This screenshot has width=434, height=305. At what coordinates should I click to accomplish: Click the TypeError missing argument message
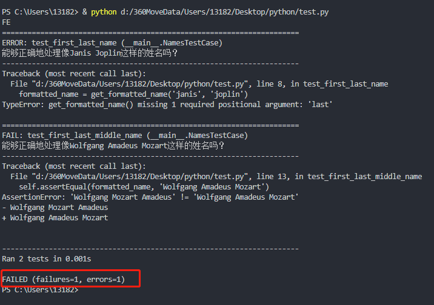tap(167, 105)
